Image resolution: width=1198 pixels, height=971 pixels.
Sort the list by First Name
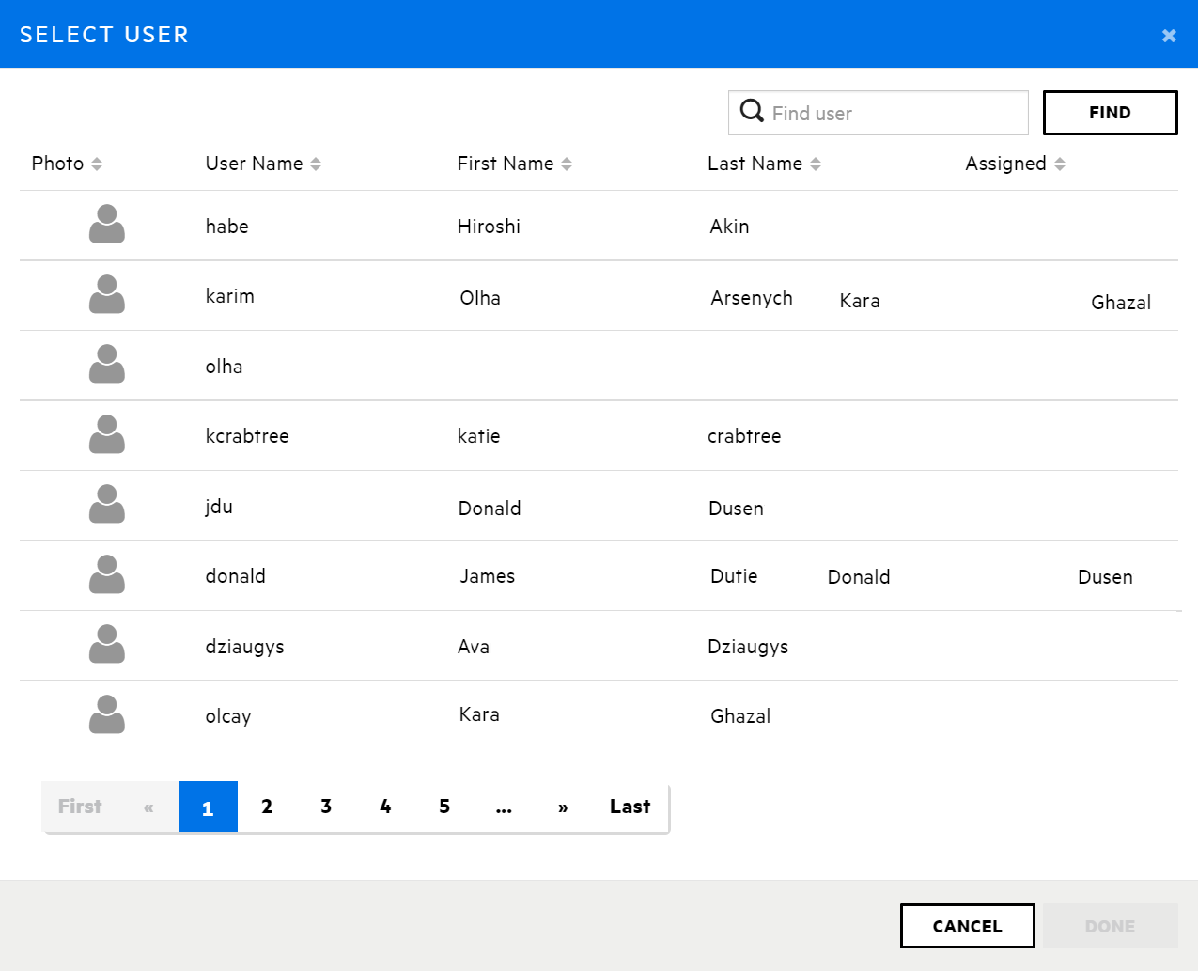[x=567, y=164]
